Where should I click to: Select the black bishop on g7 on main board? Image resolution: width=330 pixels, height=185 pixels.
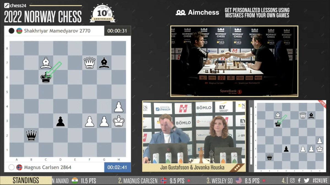click(x=104, y=63)
